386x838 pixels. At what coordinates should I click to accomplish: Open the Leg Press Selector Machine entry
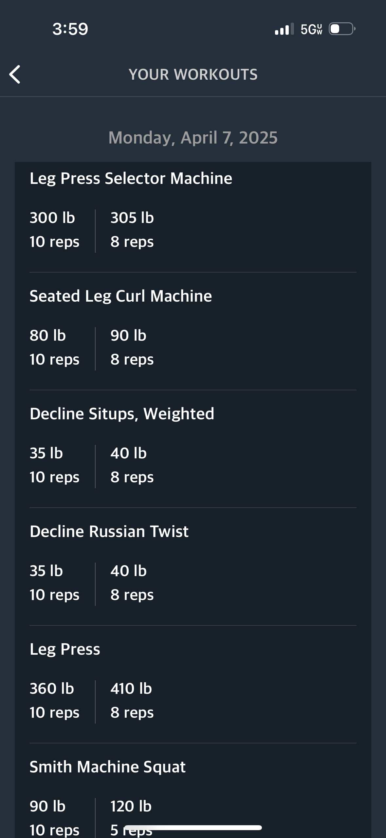coord(131,178)
